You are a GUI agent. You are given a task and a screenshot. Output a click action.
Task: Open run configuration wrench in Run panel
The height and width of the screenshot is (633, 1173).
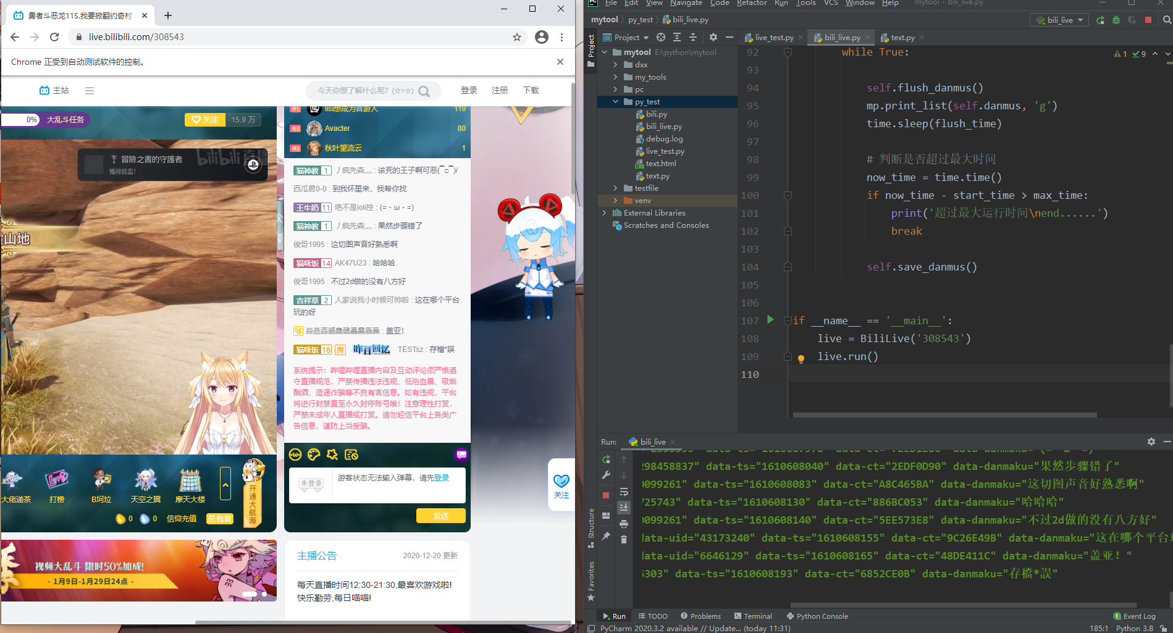pos(606,476)
